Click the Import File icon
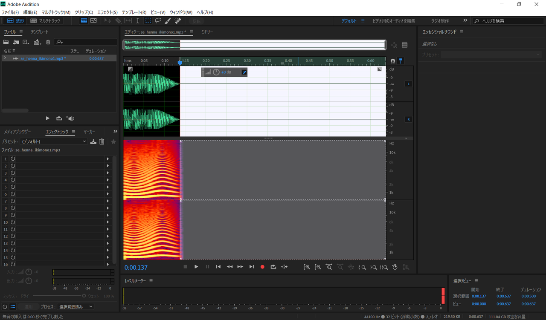 (x=16, y=42)
